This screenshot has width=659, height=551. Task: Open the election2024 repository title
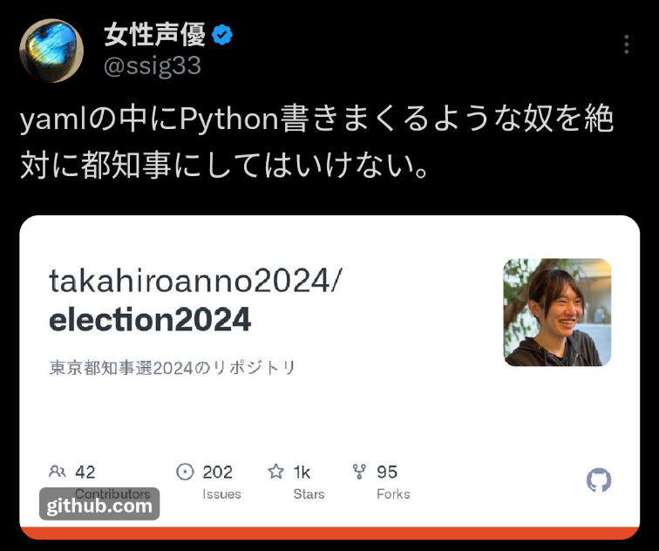pos(150,320)
